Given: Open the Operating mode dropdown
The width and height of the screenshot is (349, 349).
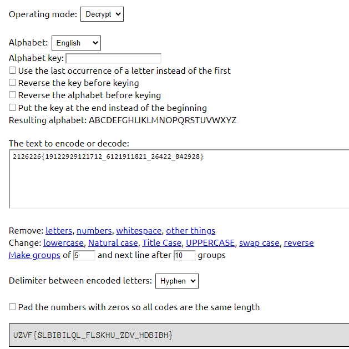Looking at the screenshot, I should tap(102, 14).
